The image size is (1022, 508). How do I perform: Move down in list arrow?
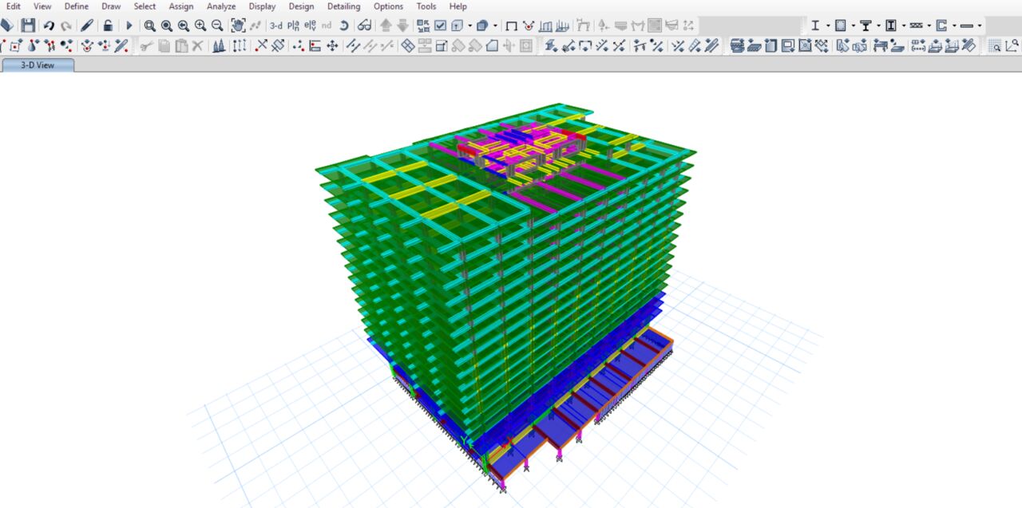(x=403, y=26)
